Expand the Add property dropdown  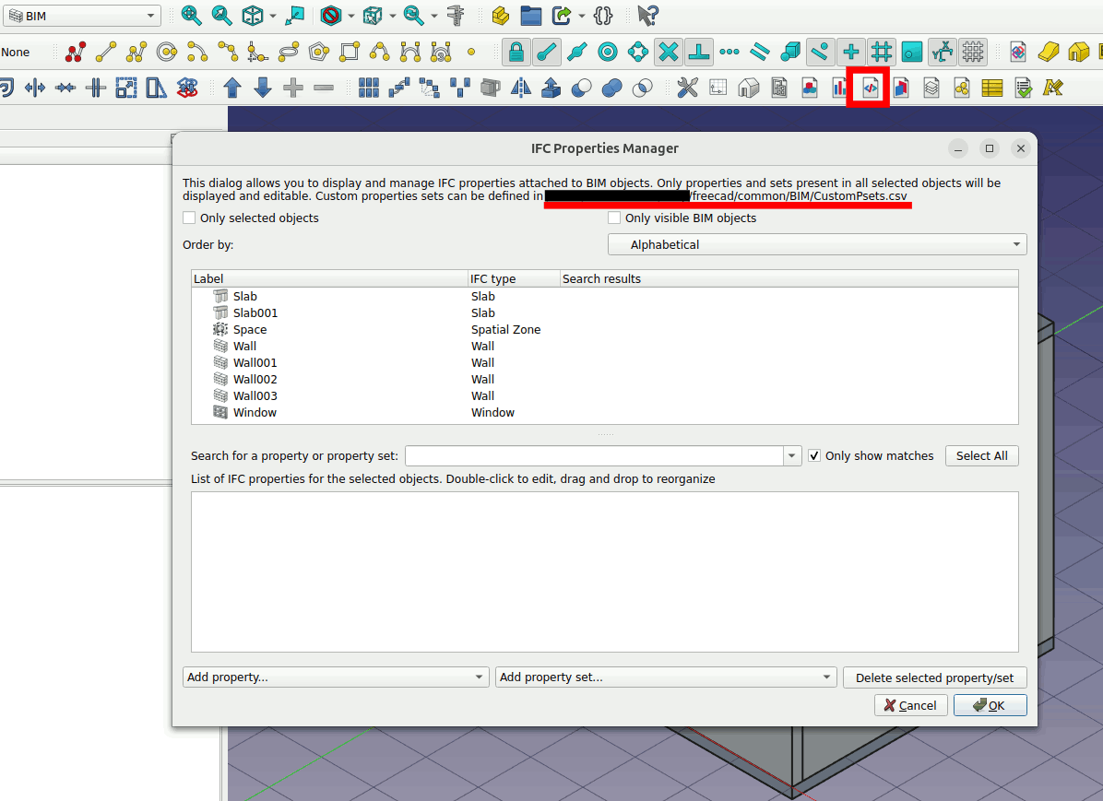click(336, 677)
